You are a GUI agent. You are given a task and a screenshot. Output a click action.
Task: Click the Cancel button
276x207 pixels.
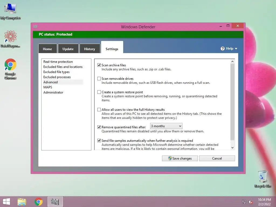click(x=217, y=158)
